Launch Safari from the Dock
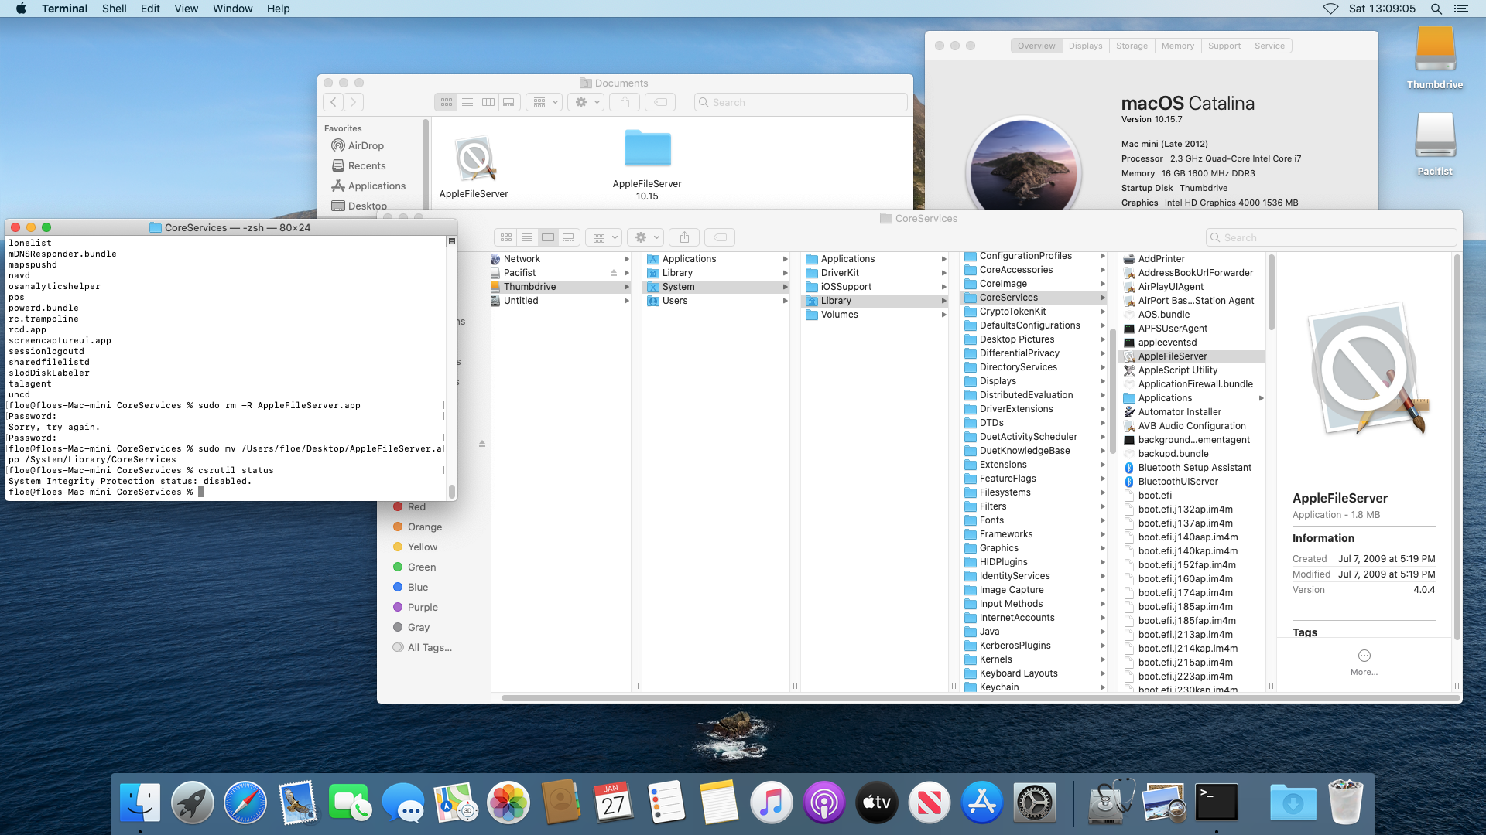Screen dimensions: 1486x835 [x=245, y=802]
